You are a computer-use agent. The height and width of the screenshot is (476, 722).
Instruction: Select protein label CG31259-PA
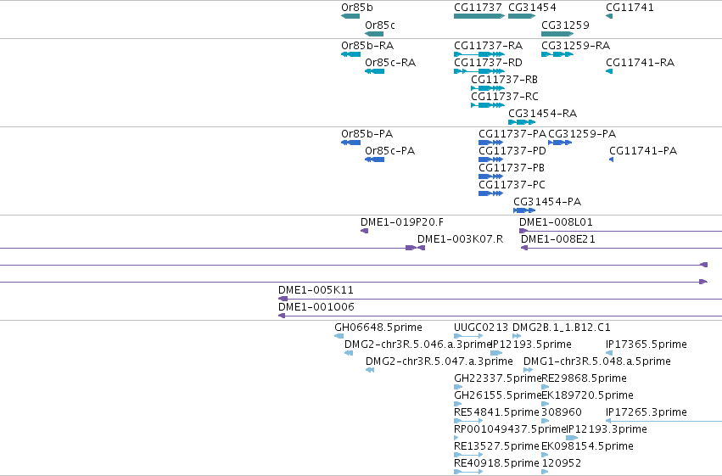click(x=582, y=134)
